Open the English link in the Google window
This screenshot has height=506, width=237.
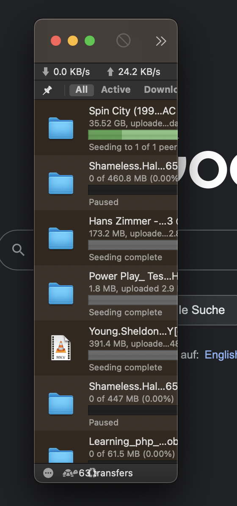[221, 355]
